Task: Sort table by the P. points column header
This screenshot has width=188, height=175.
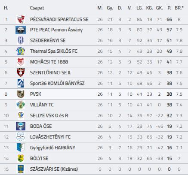Action: coord(169,8)
